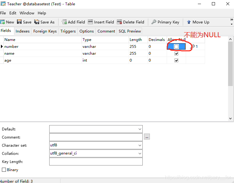Uncheck Allow Null for age field
Viewport: 234px width, 183px height.
point(176,60)
